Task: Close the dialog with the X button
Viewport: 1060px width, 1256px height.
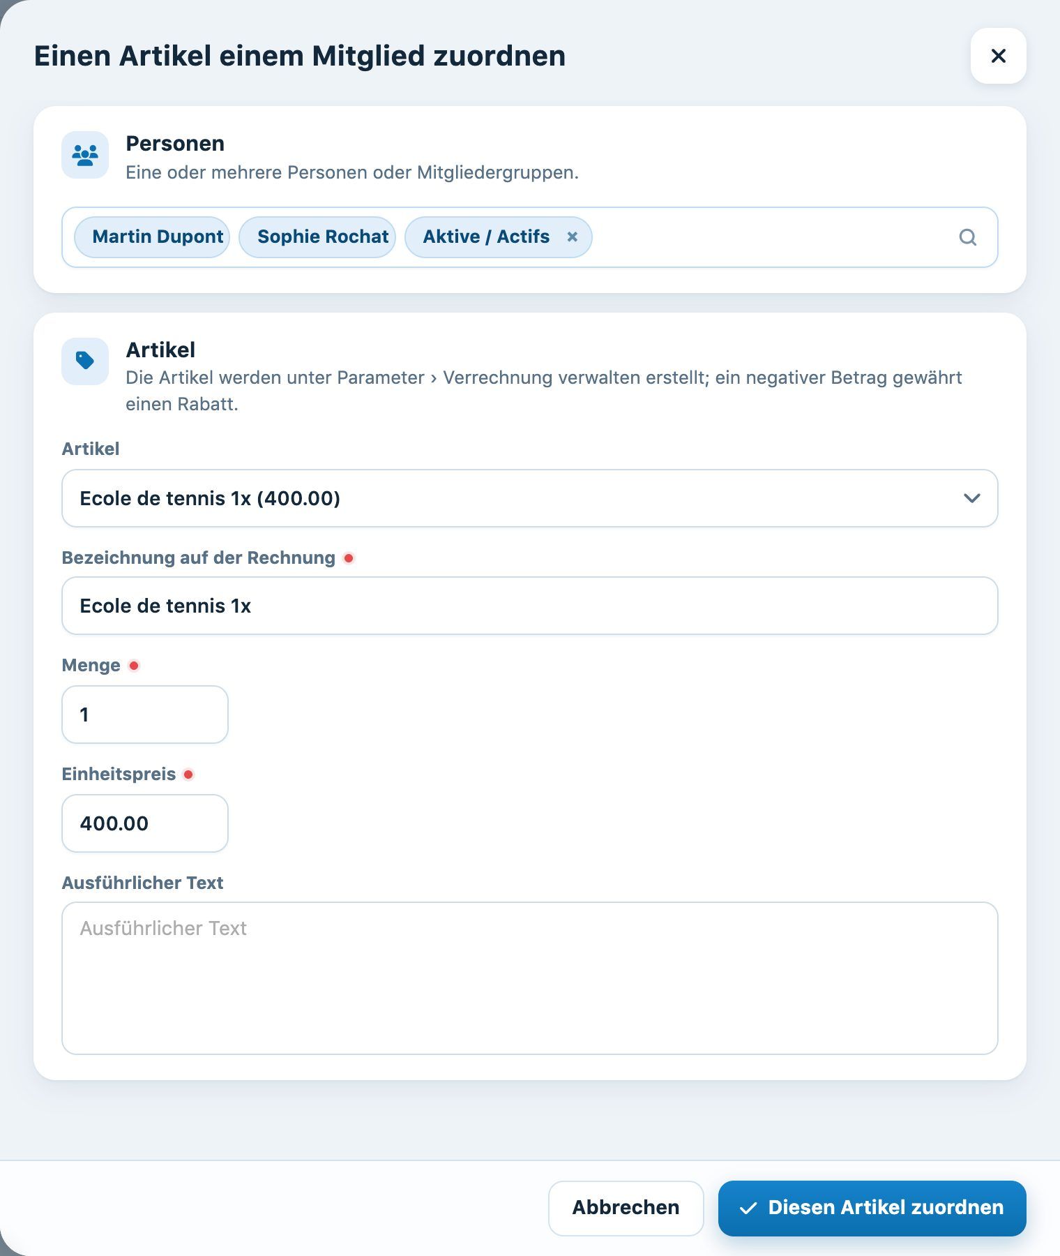Action: (x=998, y=56)
